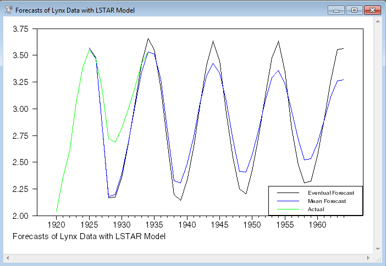Click the horizontal scrollbar right arrow
The width and height of the screenshot is (386, 266).
coord(371,258)
